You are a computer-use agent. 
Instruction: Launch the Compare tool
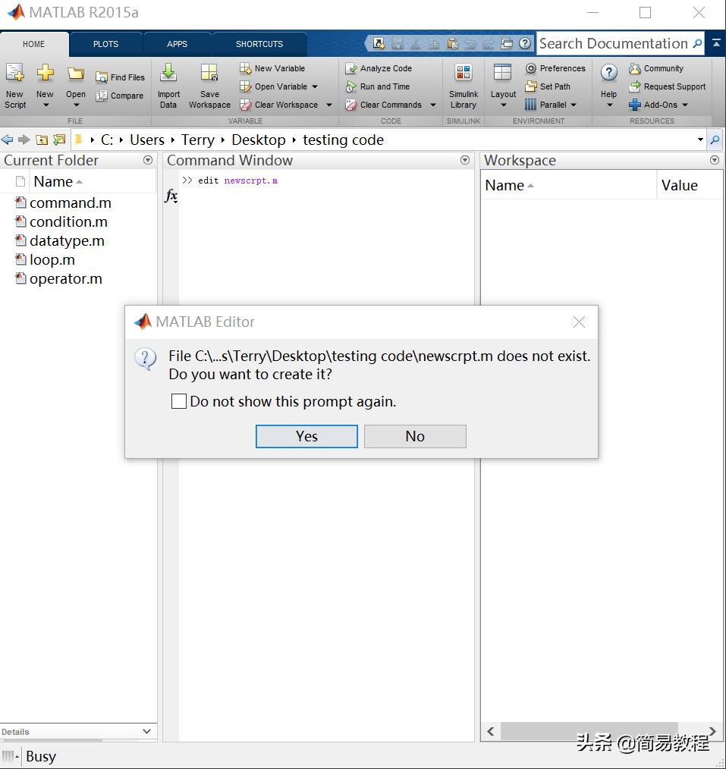point(120,96)
